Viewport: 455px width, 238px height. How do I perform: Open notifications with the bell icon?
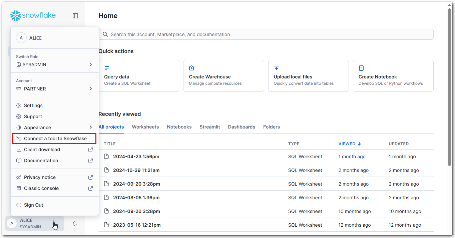(x=75, y=224)
